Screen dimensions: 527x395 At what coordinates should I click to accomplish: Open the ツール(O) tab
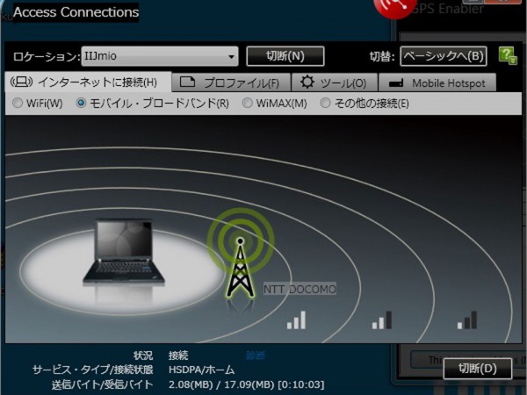pos(335,83)
